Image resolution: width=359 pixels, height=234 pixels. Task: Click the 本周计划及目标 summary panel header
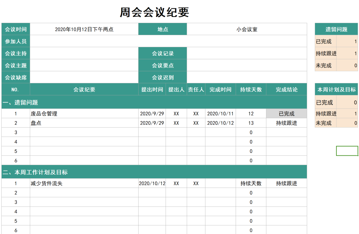pyautogui.click(x=336, y=89)
